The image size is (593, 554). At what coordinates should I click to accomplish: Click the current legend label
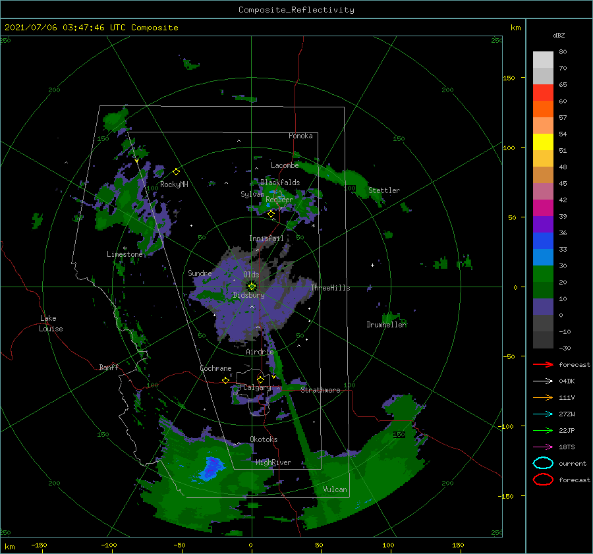[x=573, y=463]
